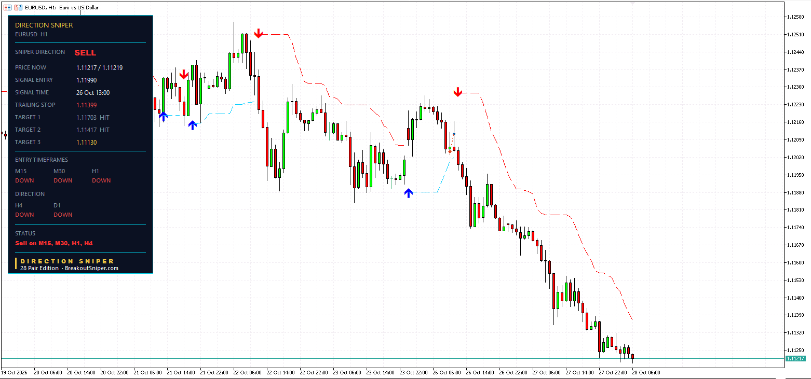811x379 pixels.
Task: Select the blue up arrow touching the panel edge
Action: tap(163, 117)
